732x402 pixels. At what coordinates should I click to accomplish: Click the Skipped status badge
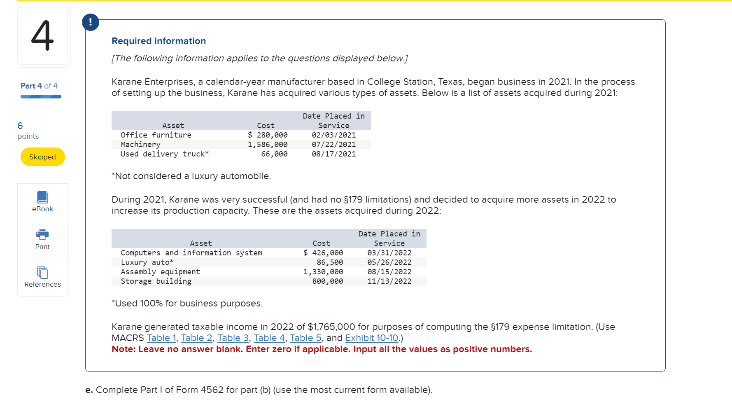pos(42,157)
